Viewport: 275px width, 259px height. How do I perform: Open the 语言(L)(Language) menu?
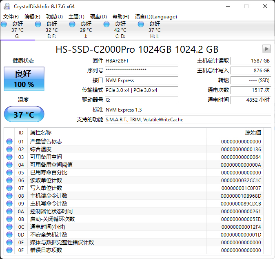tap(156, 17)
